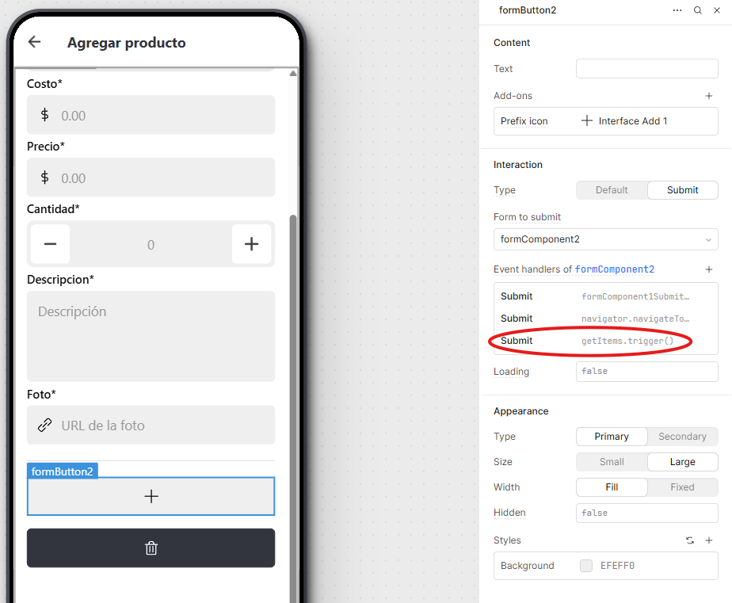Add a new Add-on with plus icon
This screenshot has width=732, height=603.
click(709, 96)
